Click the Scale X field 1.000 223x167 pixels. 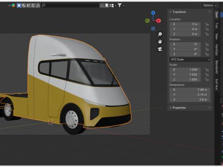pos(185,70)
